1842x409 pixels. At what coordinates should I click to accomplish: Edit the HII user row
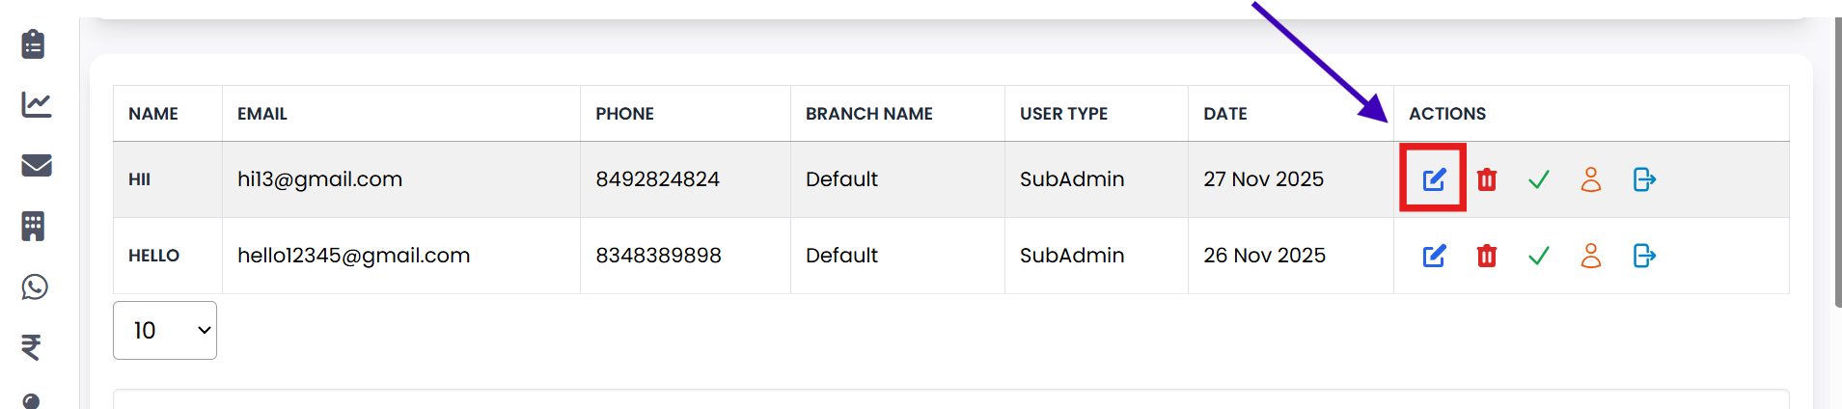pos(1434,179)
